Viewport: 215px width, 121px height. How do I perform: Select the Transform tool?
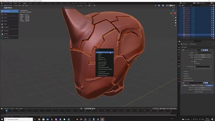(10, 27)
